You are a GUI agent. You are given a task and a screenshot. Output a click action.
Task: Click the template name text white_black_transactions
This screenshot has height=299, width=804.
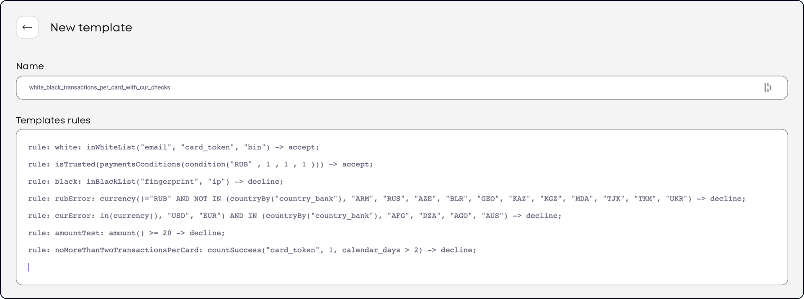coord(99,88)
